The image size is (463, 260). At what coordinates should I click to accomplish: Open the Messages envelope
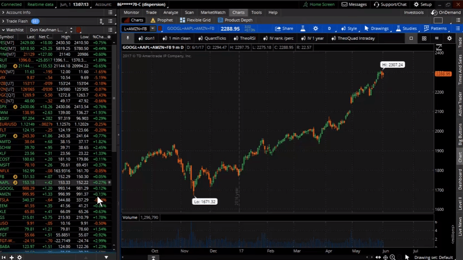coord(354,4)
